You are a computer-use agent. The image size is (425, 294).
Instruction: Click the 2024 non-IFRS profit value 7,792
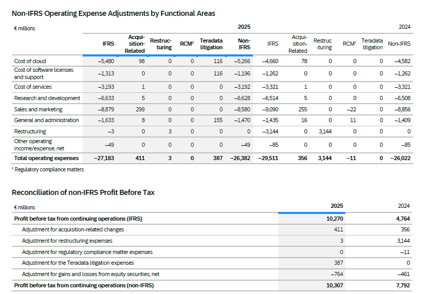402,285
